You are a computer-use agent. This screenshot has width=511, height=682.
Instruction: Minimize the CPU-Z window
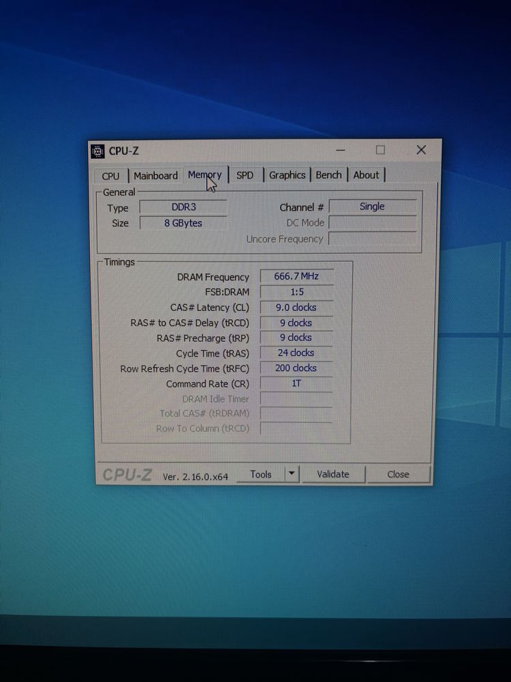341,151
